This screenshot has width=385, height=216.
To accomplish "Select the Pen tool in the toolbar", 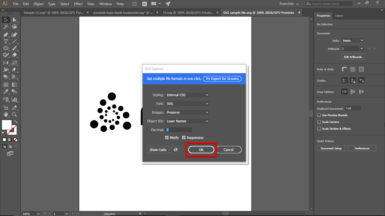I will (6, 35).
